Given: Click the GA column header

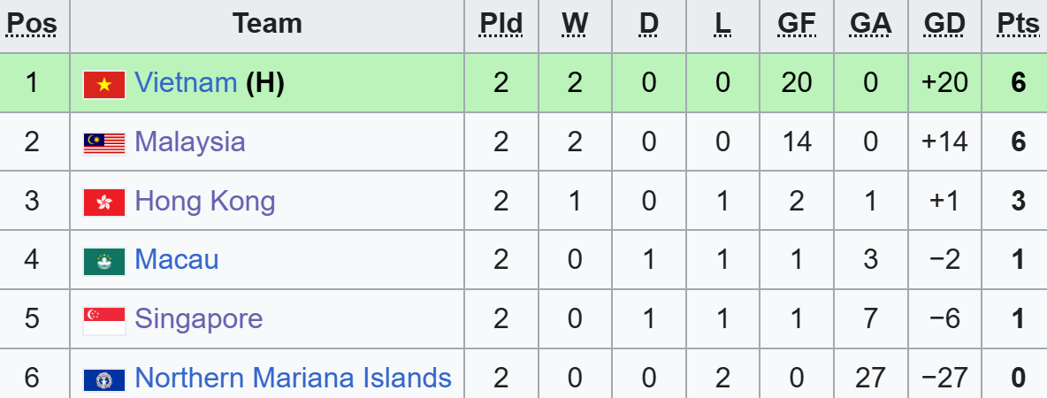Looking at the screenshot, I should tap(870, 24).
